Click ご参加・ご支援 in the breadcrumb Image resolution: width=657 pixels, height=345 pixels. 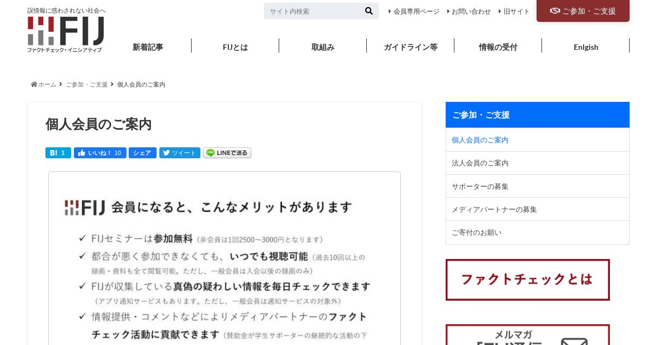coord(87,84)
